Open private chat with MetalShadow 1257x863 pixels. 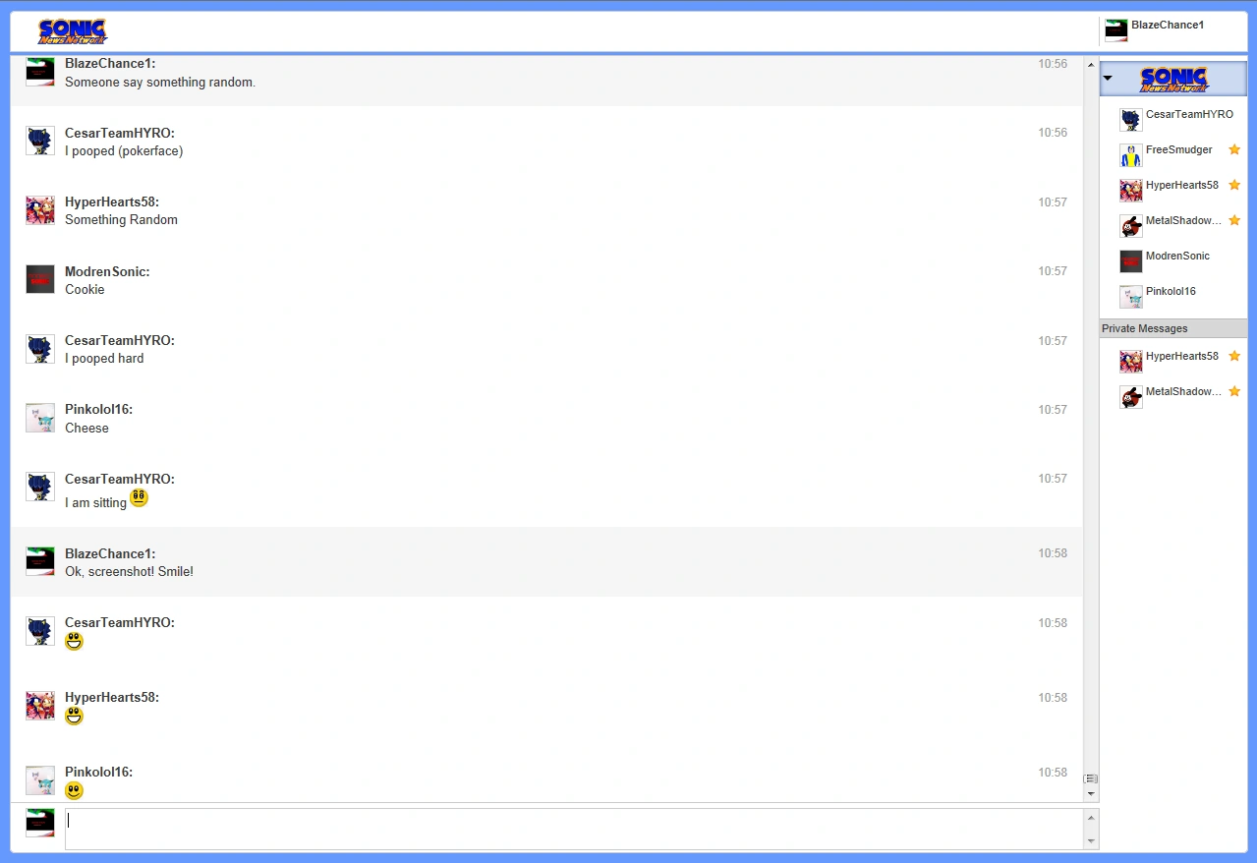pyautogui.click(x=1182, y=392)
